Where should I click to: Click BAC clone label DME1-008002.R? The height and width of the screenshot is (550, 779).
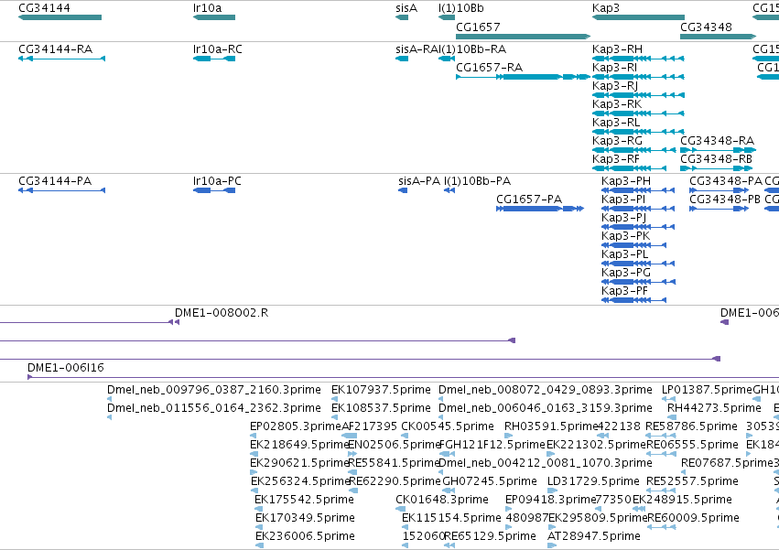click(x=222, y=312)
